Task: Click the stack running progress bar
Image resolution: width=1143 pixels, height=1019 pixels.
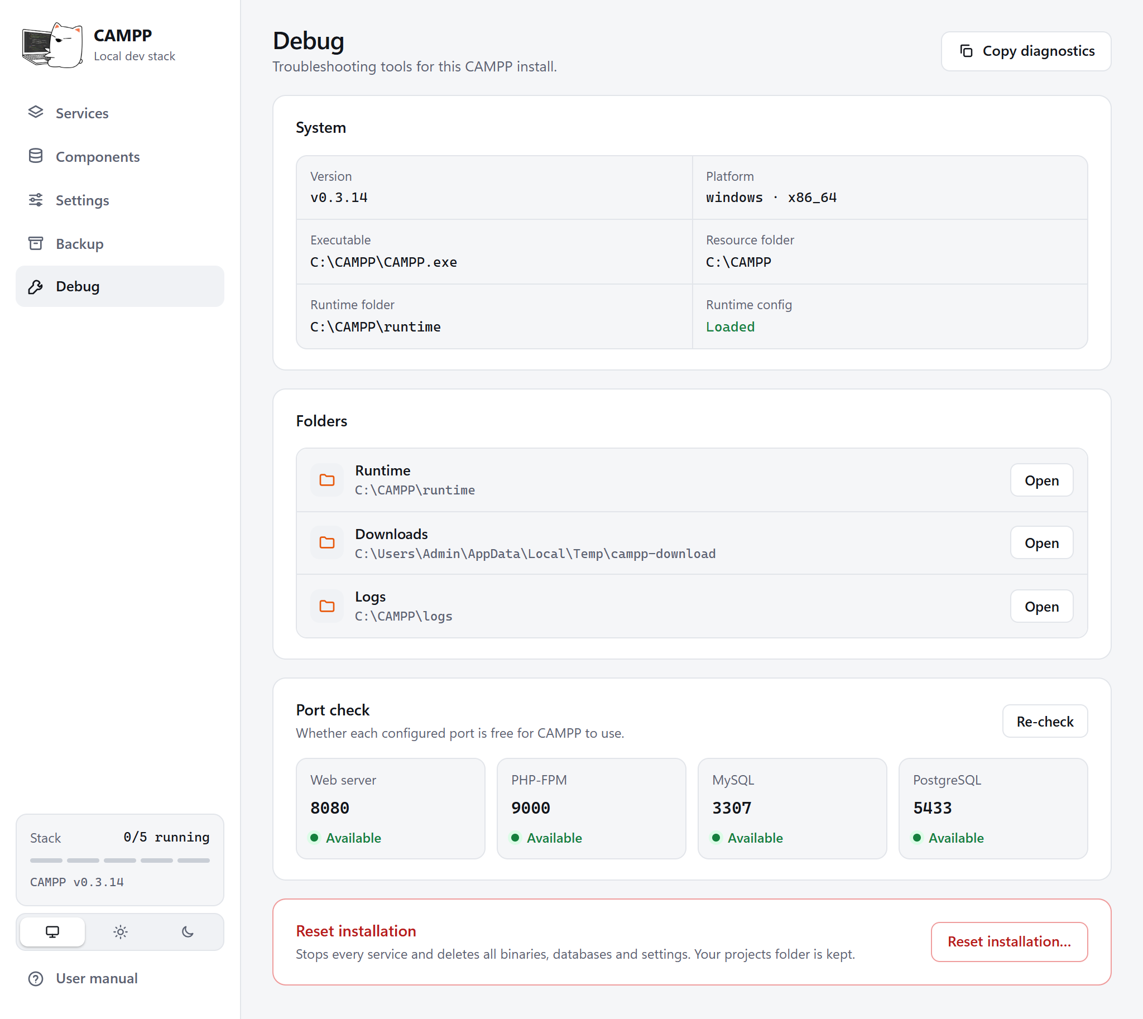Action: [120, 860]
